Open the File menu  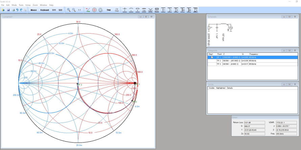pyautogui.click(x=2, y=5)
